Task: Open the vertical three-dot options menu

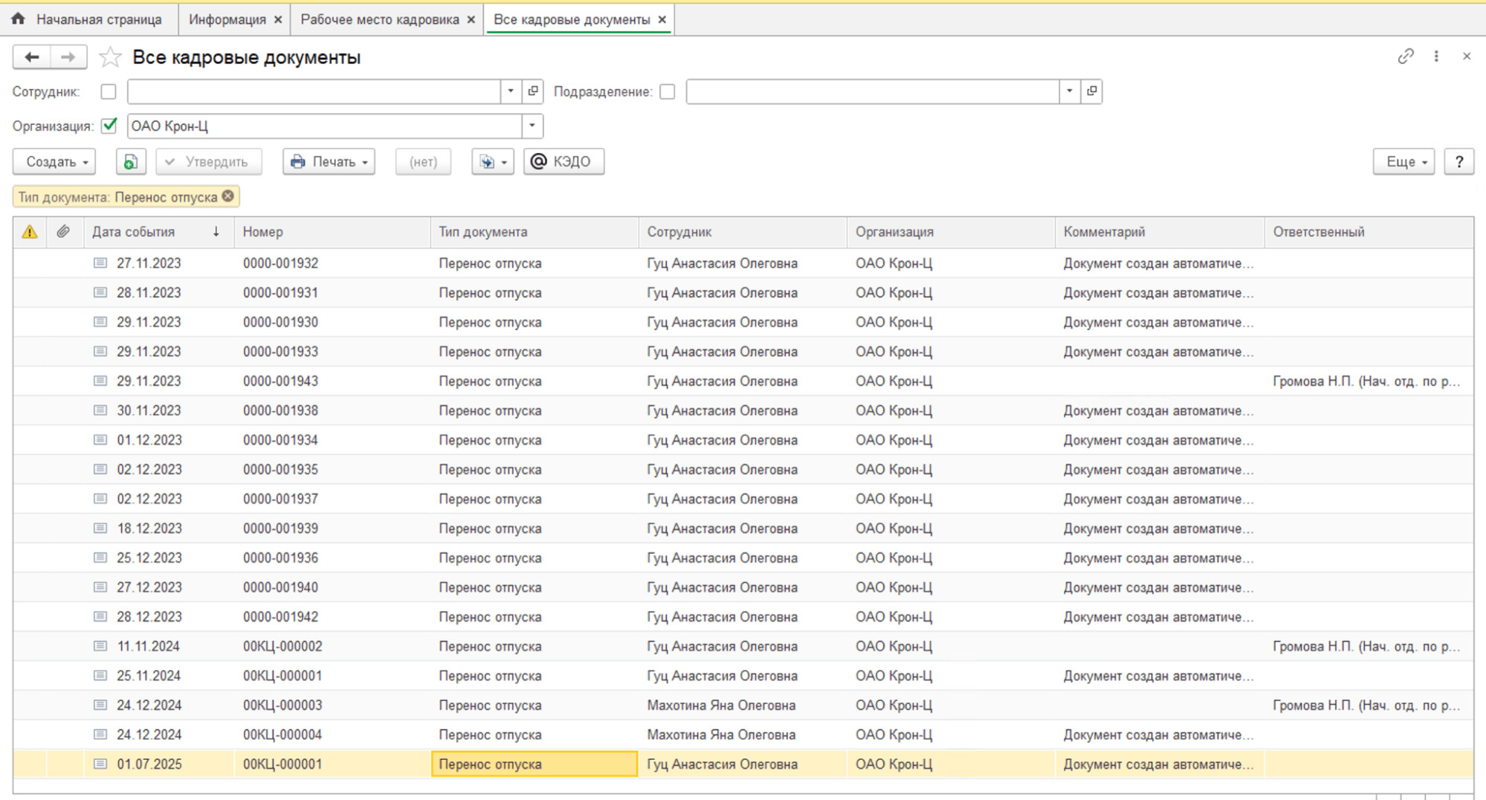Action: tap(1436, 57)
